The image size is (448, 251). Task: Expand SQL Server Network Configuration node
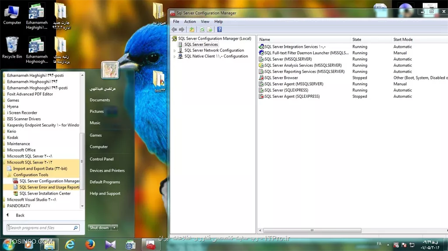click(x=175, y=51)
